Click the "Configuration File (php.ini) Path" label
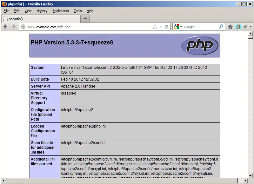The height and width of the screenshot is (184, 254). [x=43, y=115]
